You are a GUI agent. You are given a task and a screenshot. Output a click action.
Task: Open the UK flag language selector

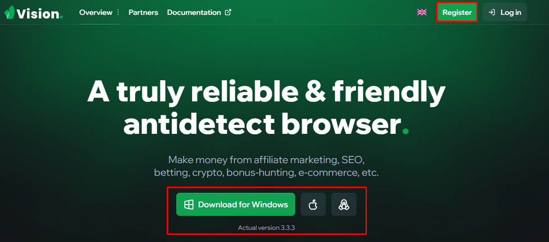tap(422, 13)
